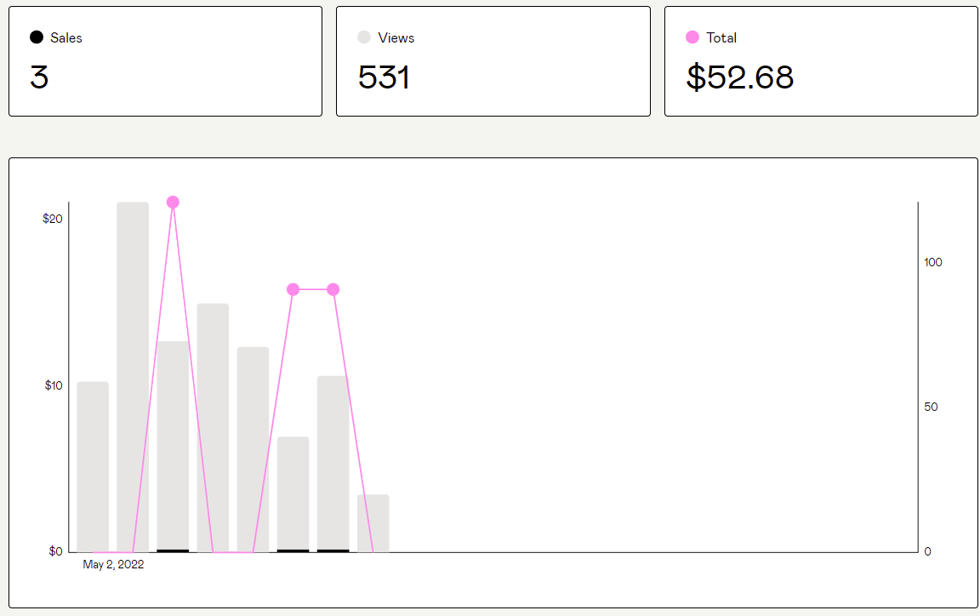980x616 pixels.
Task: Click the 100 label on the views axis
Action: (x=933, y=263)
